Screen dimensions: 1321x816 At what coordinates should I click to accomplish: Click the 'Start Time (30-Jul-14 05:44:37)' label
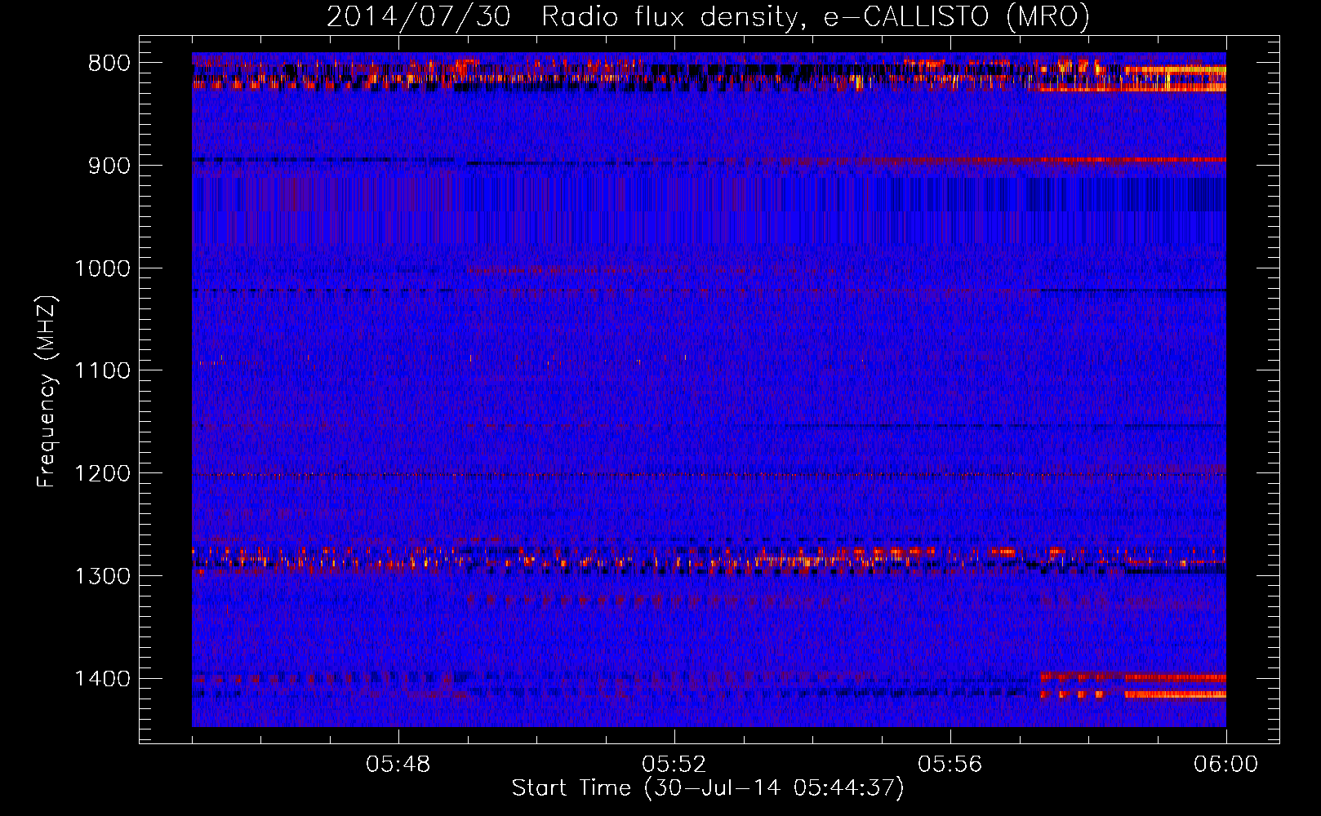708,788
